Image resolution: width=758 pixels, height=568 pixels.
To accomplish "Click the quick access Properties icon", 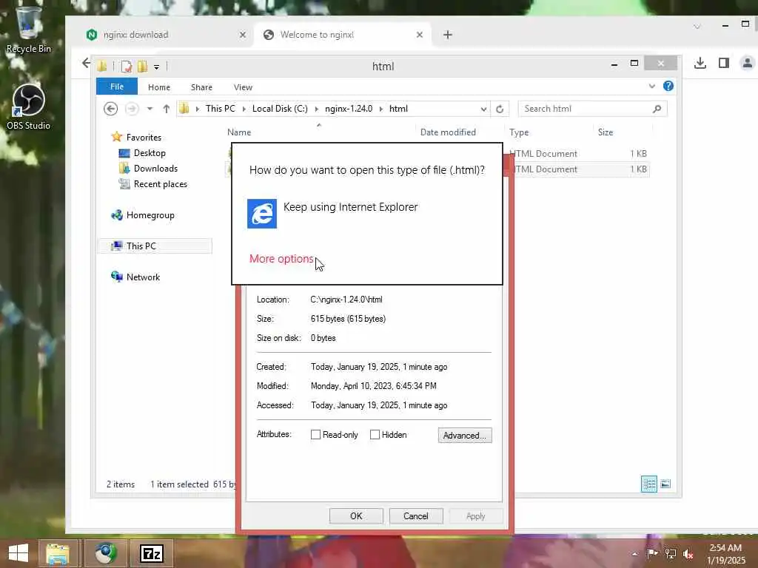I will coord(126,67).
